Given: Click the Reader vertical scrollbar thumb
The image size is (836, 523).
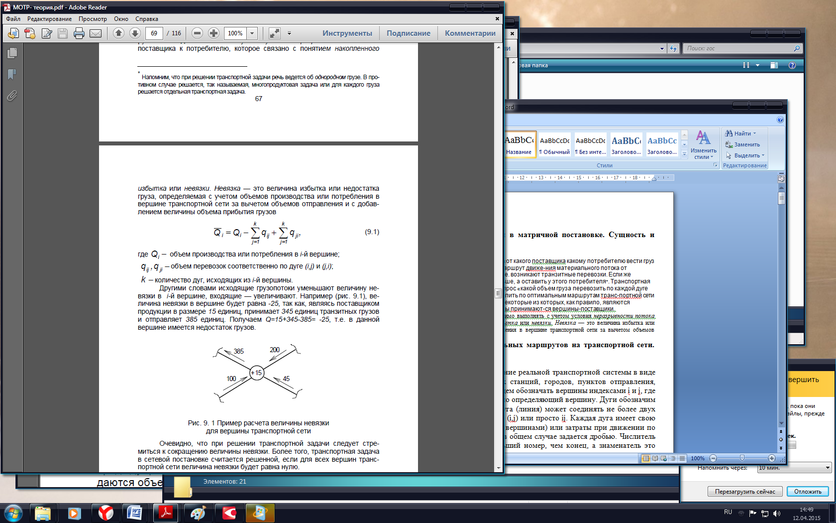Looking at the screenshot, I should (498, 293).
